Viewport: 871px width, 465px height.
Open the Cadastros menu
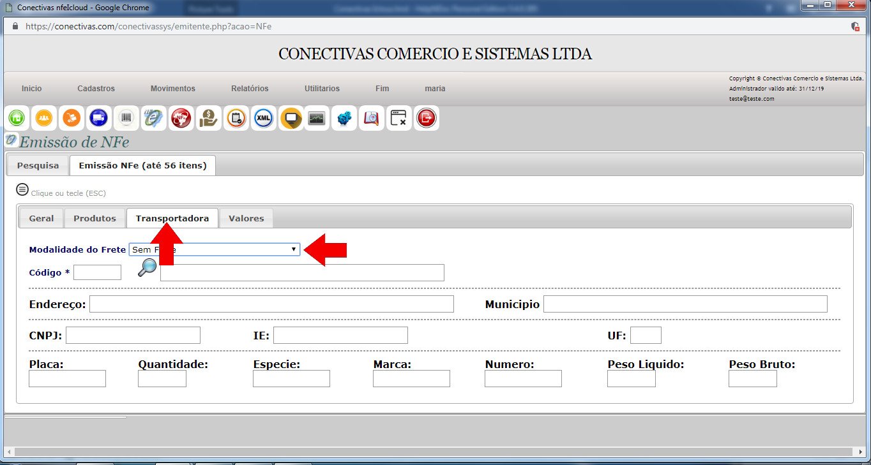[96, 89]
